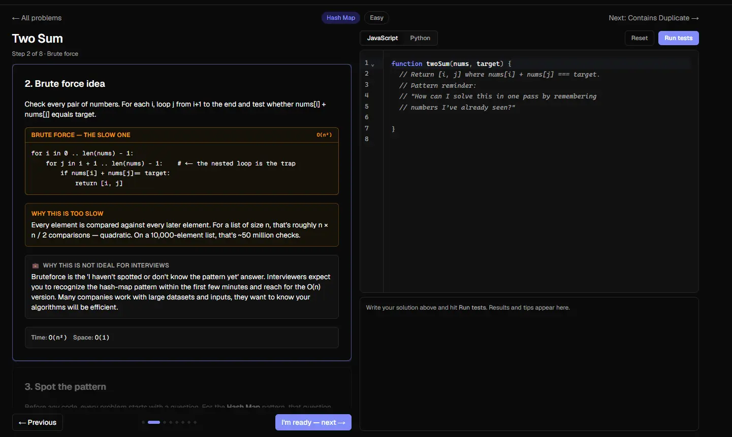Run tests on the solution
Screen dimensions: 732x437
[679, 38]
